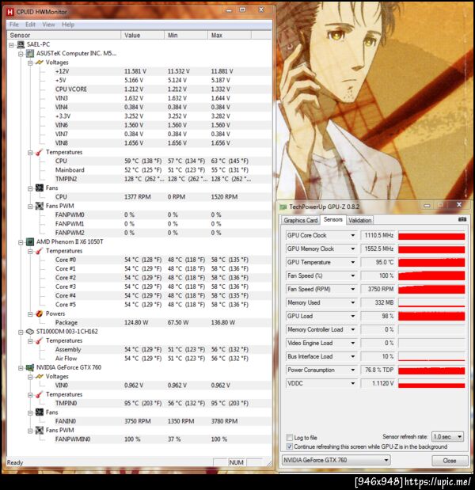Click the GTX 760 Fans icon
Image resolution: width=475 pixels, height=490 pixels.
tap(40, 412)
